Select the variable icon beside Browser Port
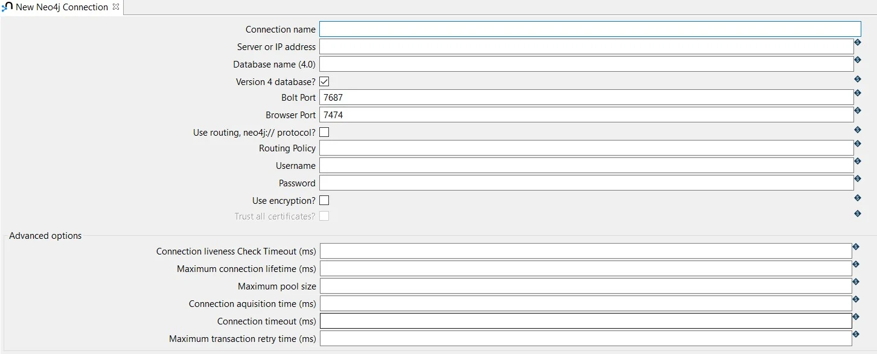The image size is (877, 354). coord(857,112)
